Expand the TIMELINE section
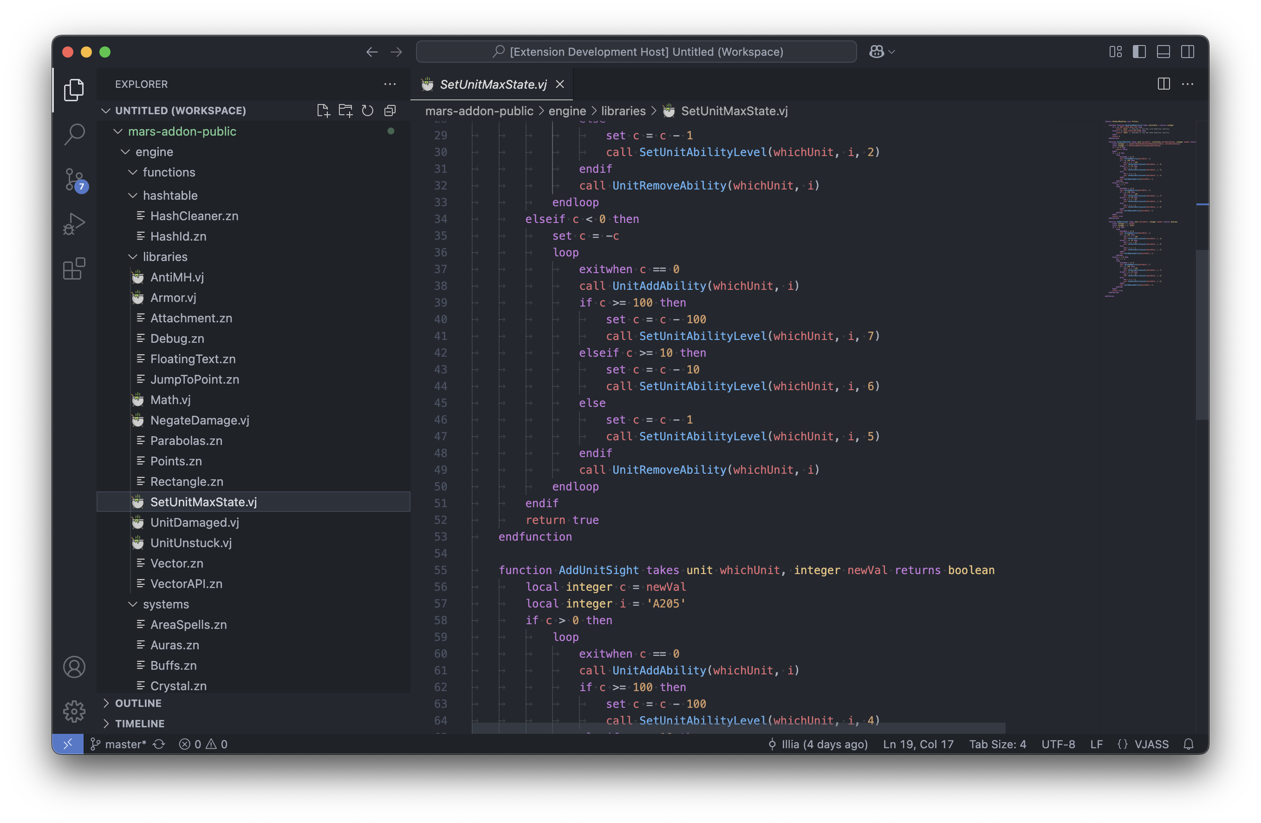The image size is (1261, 823). (139, 723)
